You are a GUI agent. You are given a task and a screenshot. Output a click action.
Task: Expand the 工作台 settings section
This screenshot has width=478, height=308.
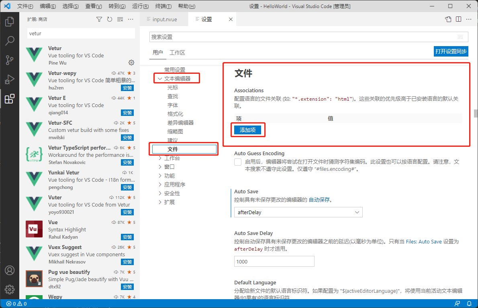point(172,158)
